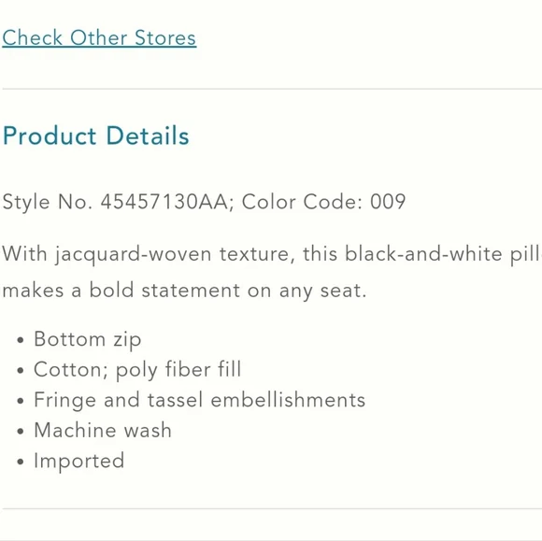Click the word "Stores" in the link
Viewport: 542px width, 541px height.
[x=165, y=38]
